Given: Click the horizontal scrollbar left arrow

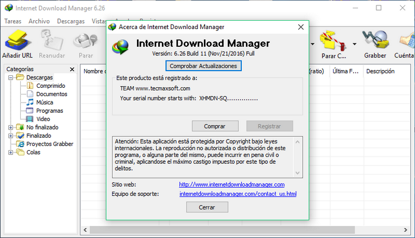Looking at the screenshot, I should click(x=85, y=230).
